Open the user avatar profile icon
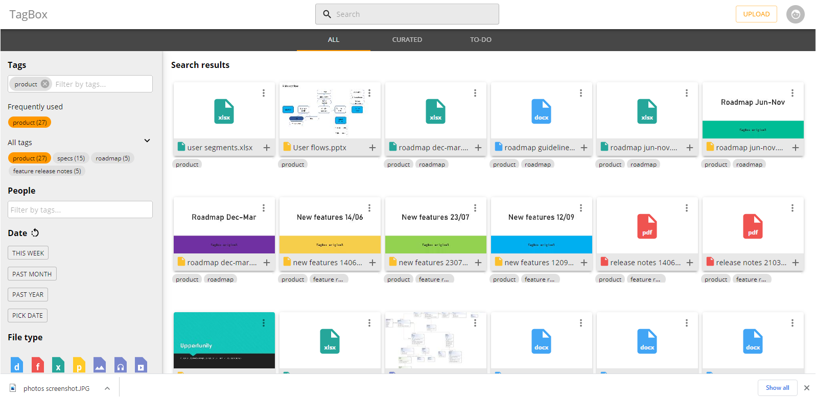816x397 pixels. [x=795, y=14]
